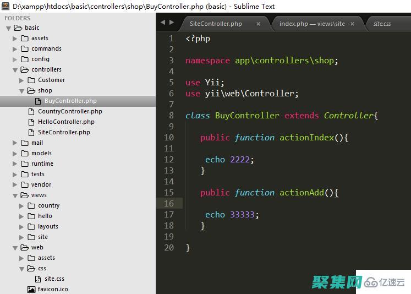411x294 pixels.
Task: Expand the models folder
Action: click(15, 154)
